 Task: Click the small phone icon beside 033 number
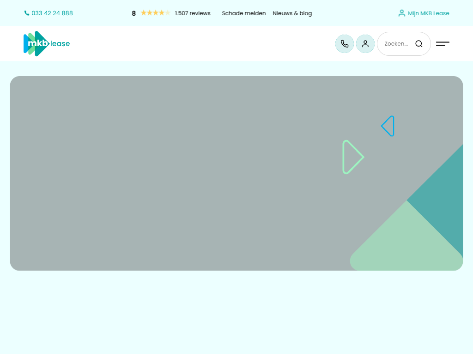coord(27,13)
